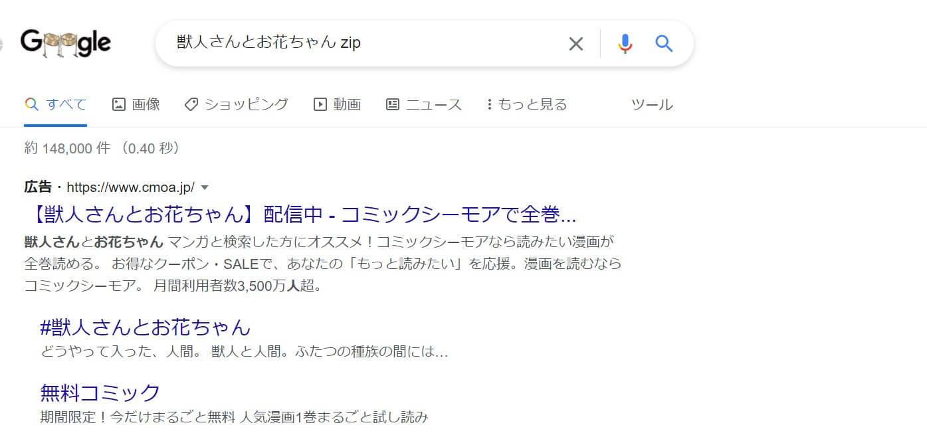
Task: Open the ツール options
Action: pyautogui.click(x=652, y=104)
